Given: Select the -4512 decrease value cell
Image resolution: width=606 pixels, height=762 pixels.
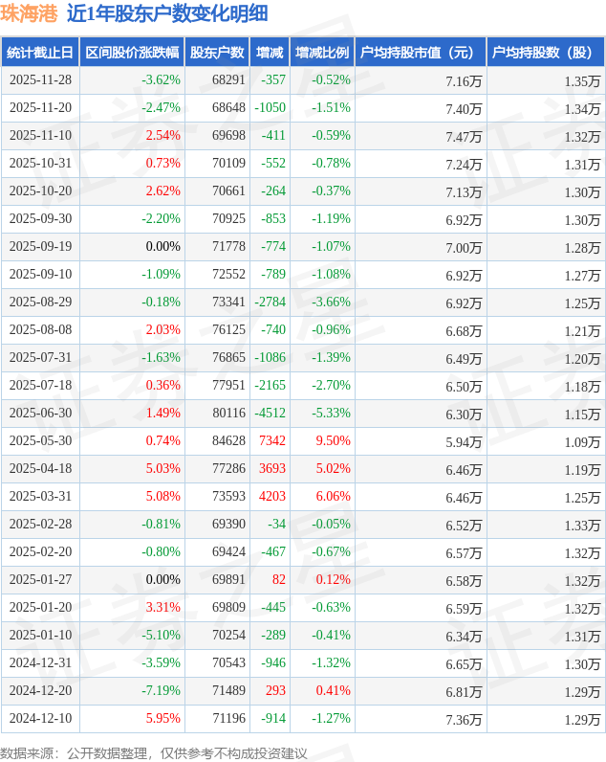Looking at the screenshot, I should click(x=271, y=414).
